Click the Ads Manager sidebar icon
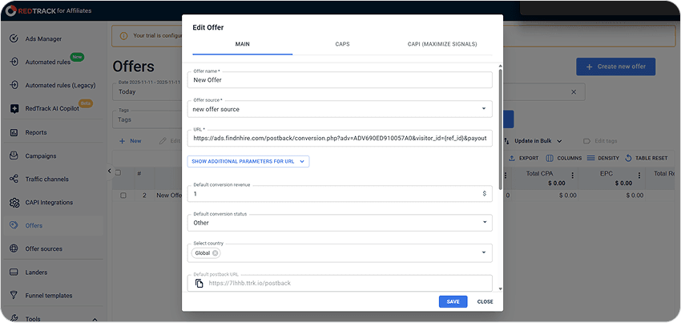The image size is (681, 323). 14,38
